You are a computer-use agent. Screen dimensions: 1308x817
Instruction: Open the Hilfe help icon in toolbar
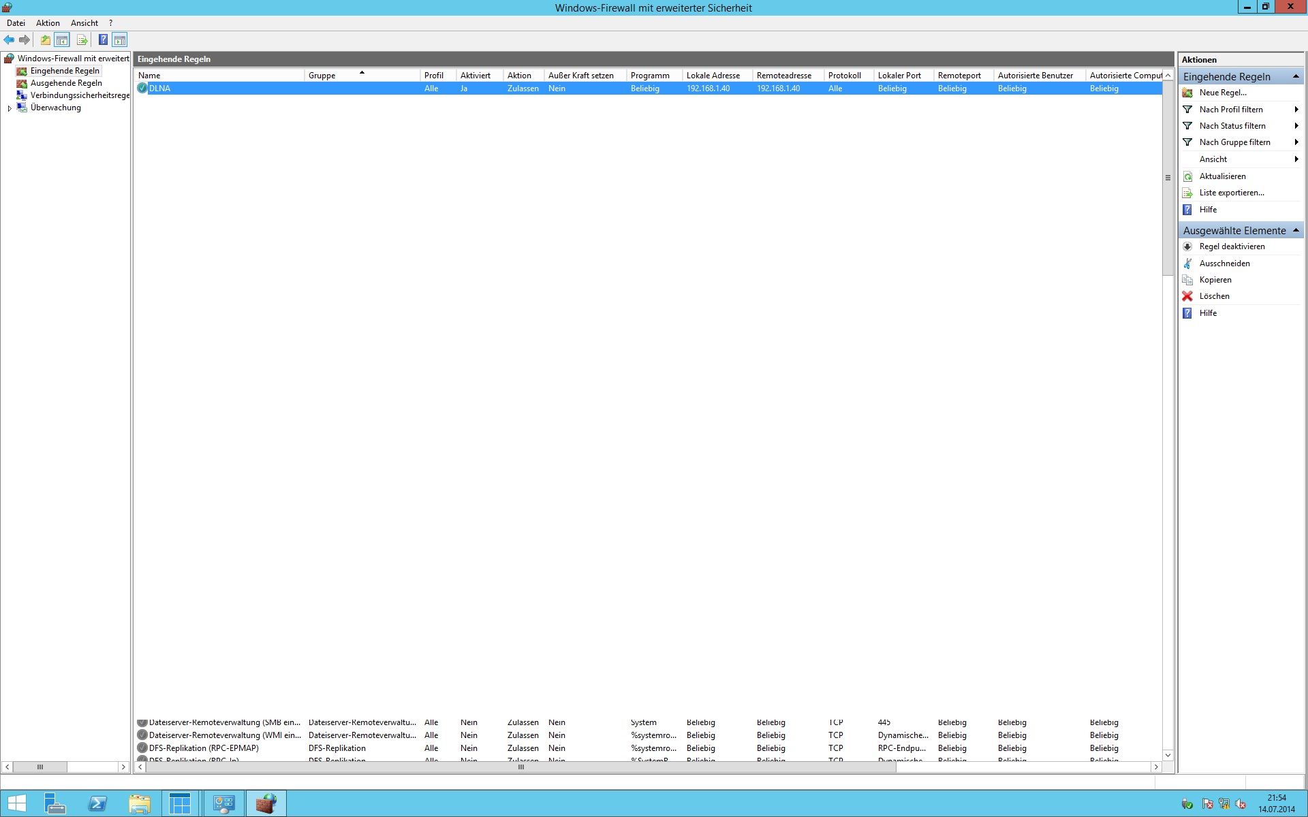103,39
